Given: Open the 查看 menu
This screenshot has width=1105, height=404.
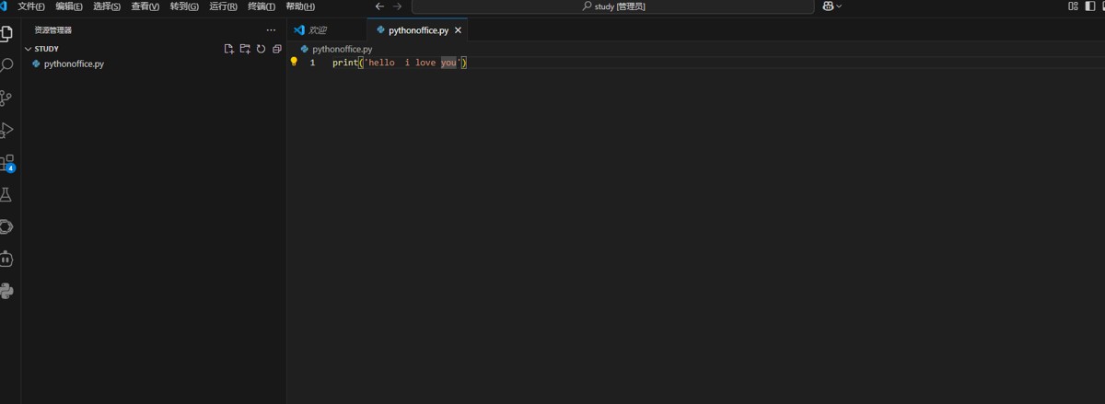Looking at the screenshot, I should pos(145,6).
